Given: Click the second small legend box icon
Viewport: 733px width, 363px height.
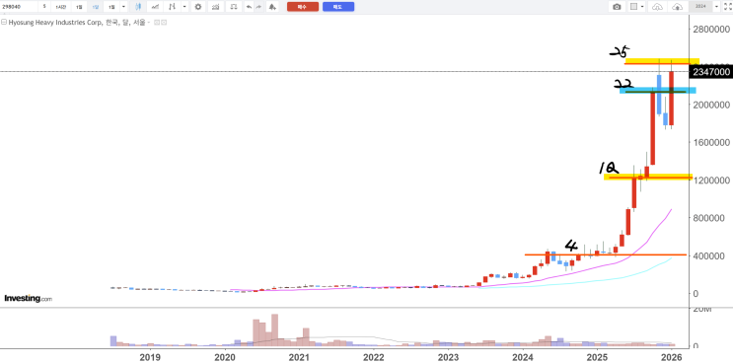Looking at the screenshot, I should pyautogui.click(x=164, y=22).
